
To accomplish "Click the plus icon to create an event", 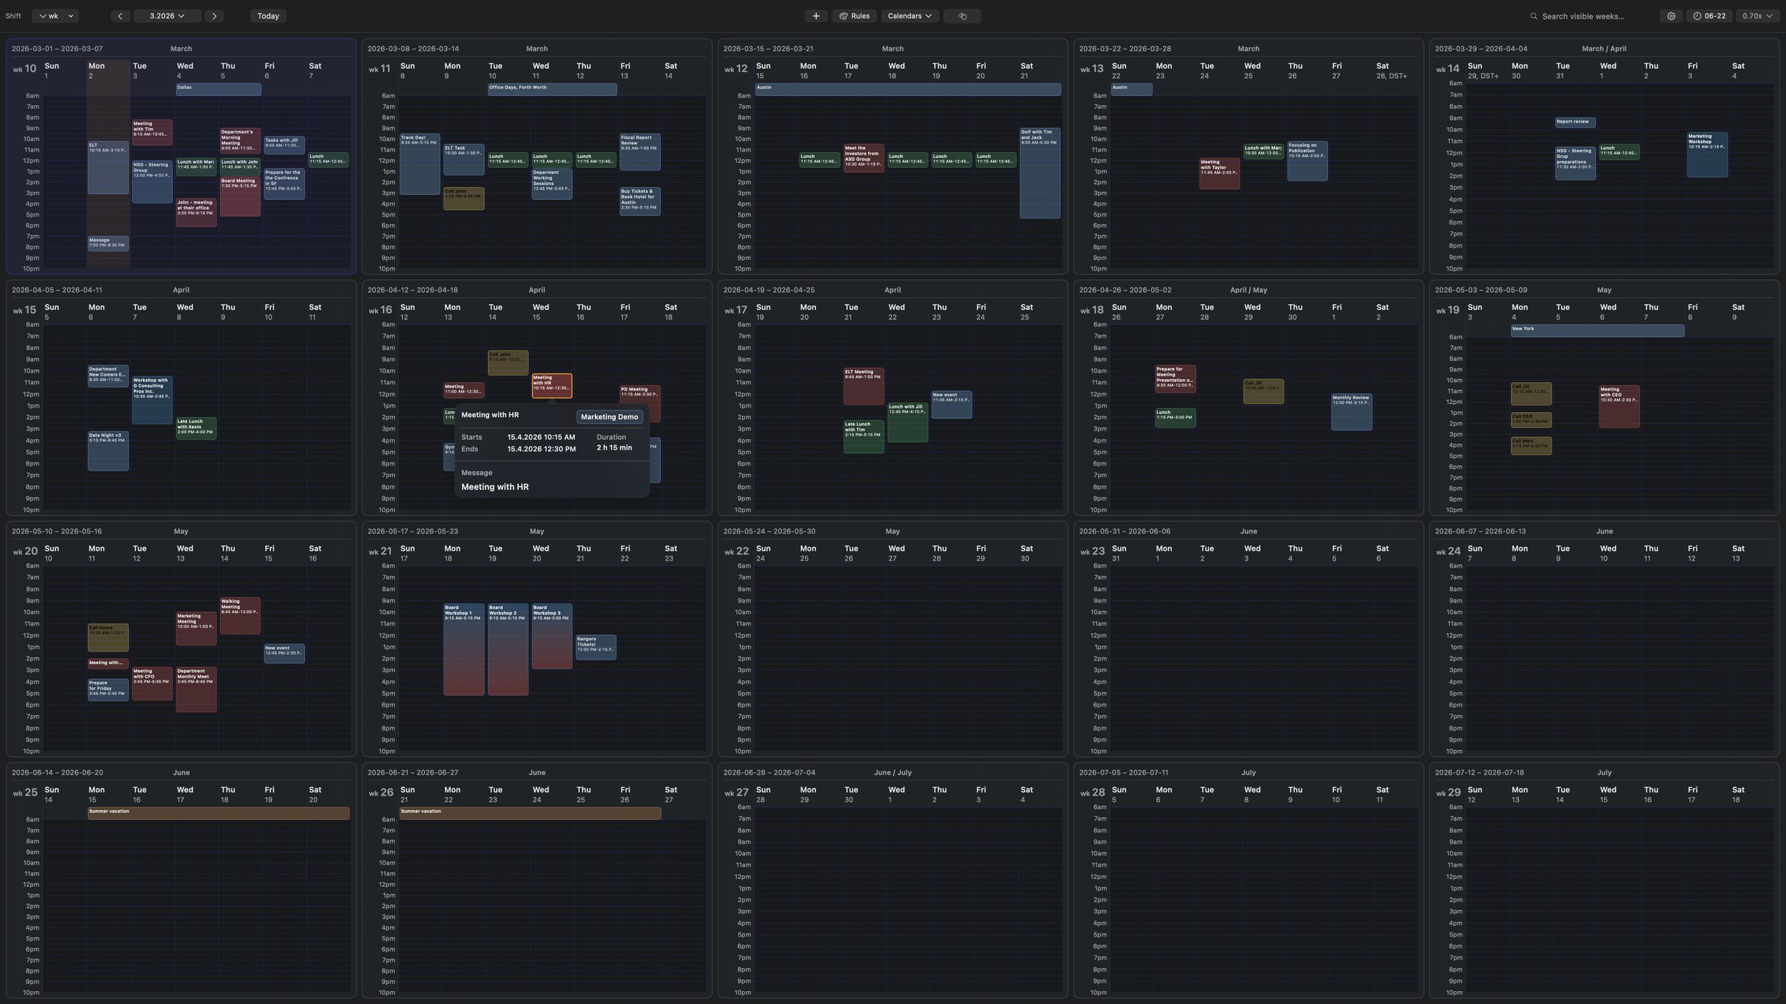I will (815, 15).
